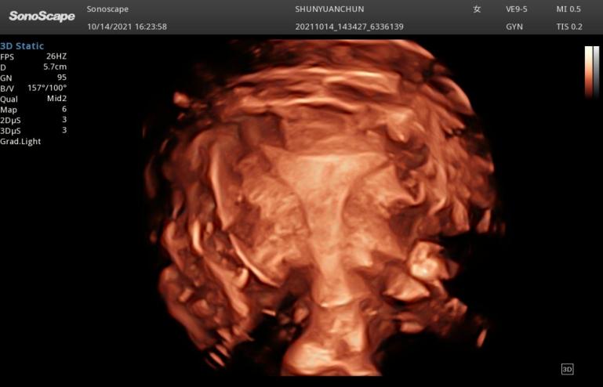Select the orange color map bar
This screenshot has height=387, width=603.
tap(589, 71)
